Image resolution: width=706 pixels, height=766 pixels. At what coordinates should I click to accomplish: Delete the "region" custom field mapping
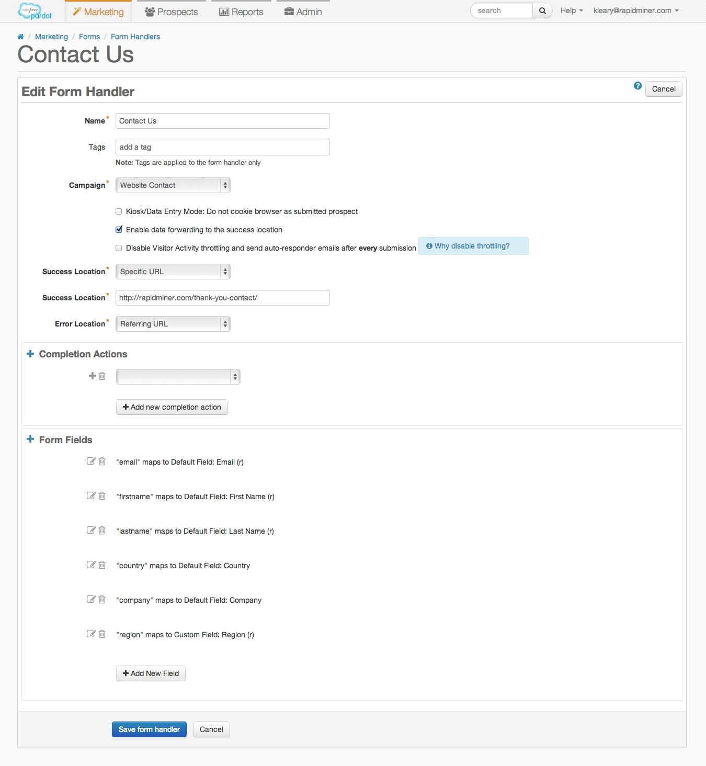pos(102,634)
